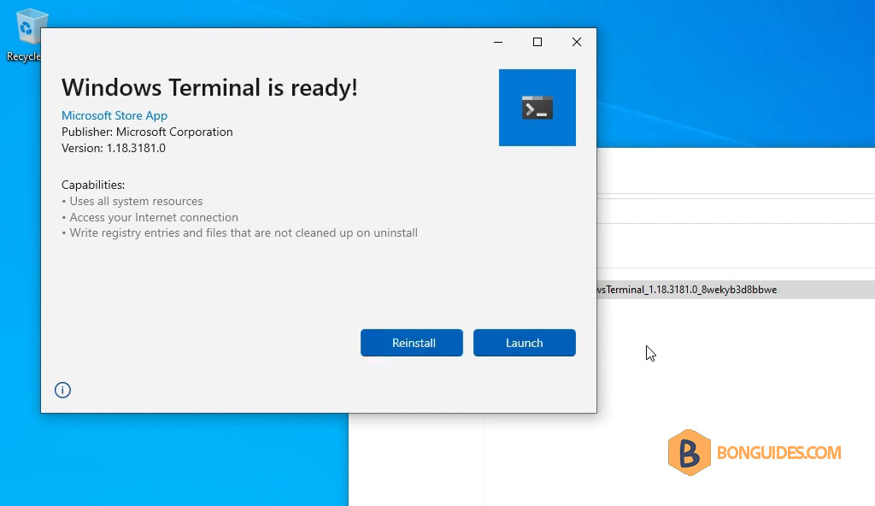
Task: Click the Reinstall button
Action: [x=411, y=343]
